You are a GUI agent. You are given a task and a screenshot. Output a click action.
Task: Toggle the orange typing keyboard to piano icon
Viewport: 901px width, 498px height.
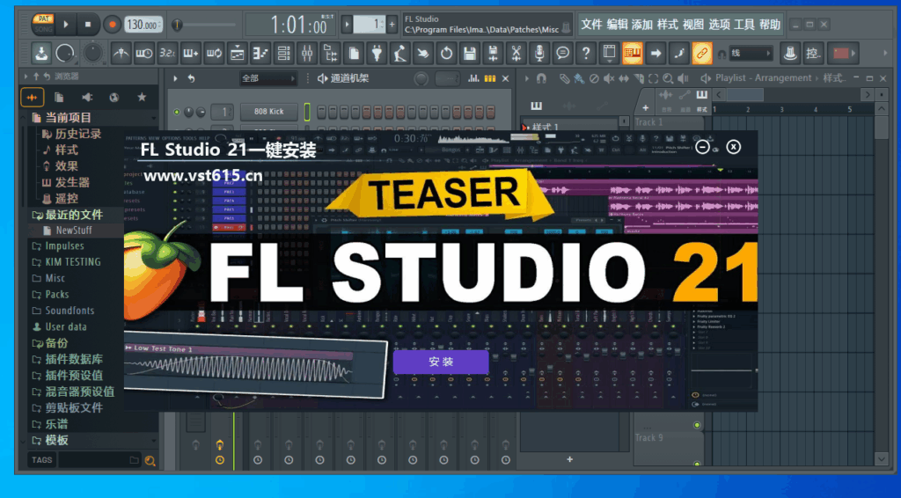point(632,54)
